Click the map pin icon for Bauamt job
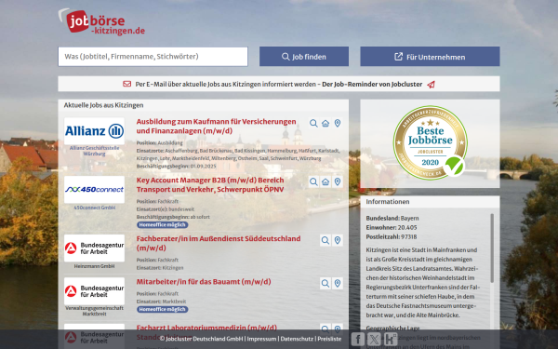Screen dimensions: 558x349 [x=338, y=284]
